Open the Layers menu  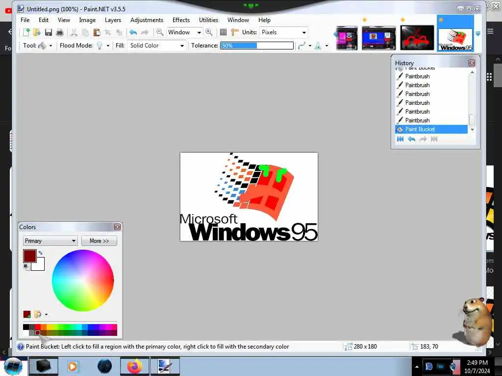coord(113,20)
